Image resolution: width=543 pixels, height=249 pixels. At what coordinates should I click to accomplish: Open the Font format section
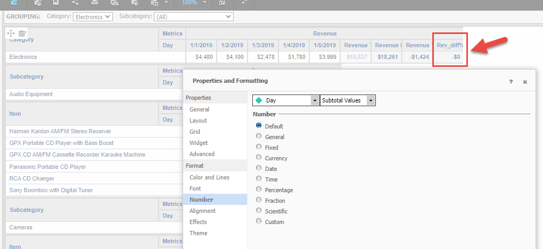pos(195,188)
